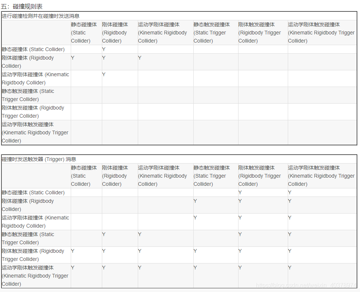The width and height of the screenshot is (360, 292).
Task: Trigger table: Y at Rigidbody Collider row, Rigidbody Trigger column
Action: click(x=240, y=201)
